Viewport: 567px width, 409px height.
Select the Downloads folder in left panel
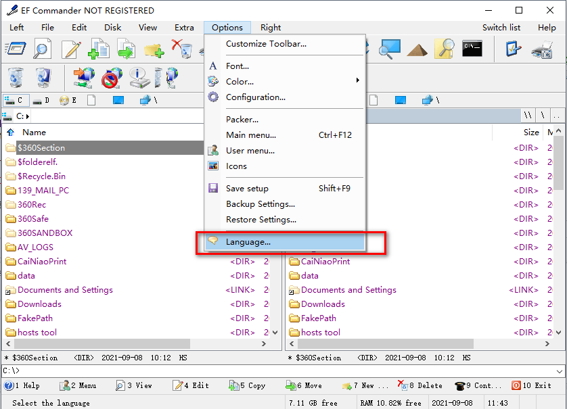39,304
